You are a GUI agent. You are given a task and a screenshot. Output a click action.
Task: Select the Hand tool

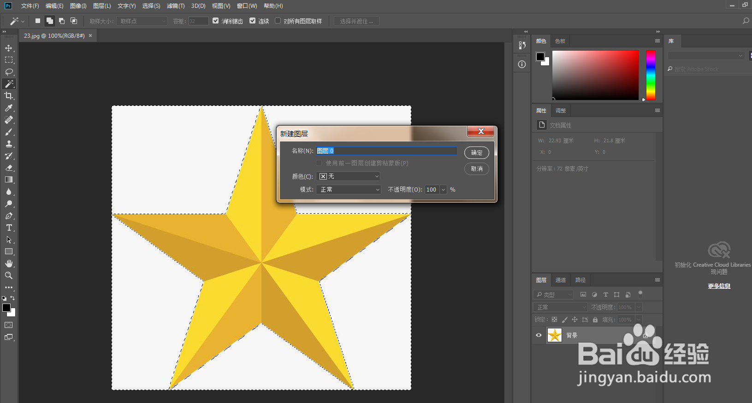click(x=9, y=263)
